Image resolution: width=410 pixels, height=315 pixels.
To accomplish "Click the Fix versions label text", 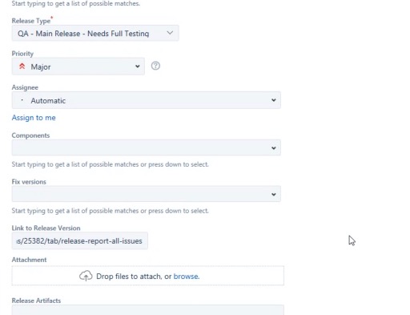I will click(29, 182).
